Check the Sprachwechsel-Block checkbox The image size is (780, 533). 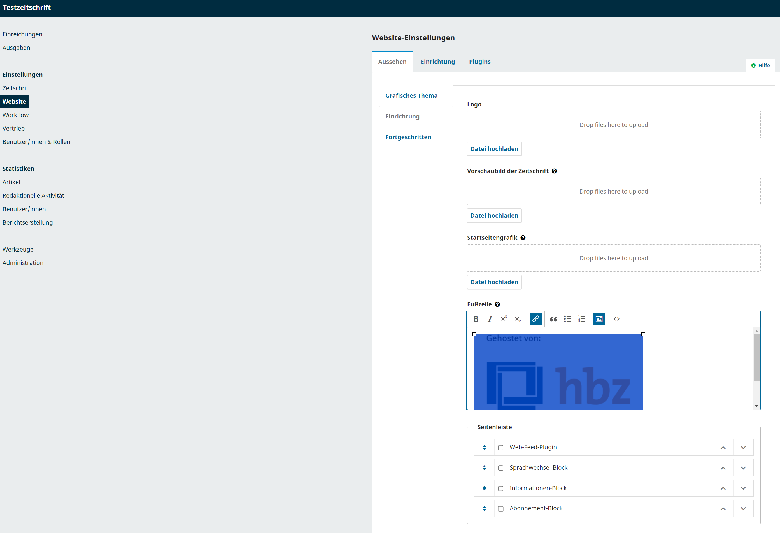pyautogui.click(x=500, y=468)
